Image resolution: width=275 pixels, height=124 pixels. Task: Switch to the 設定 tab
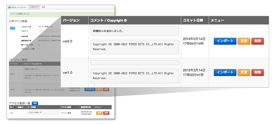coord(44,7)
